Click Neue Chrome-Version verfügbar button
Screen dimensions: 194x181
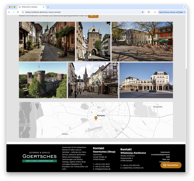point(171,12)
